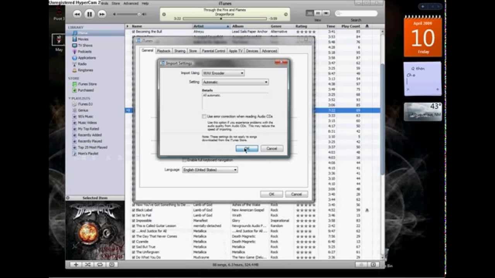
Task: Uncheck Do What You Do song checkbox
Action: (133, 257)
